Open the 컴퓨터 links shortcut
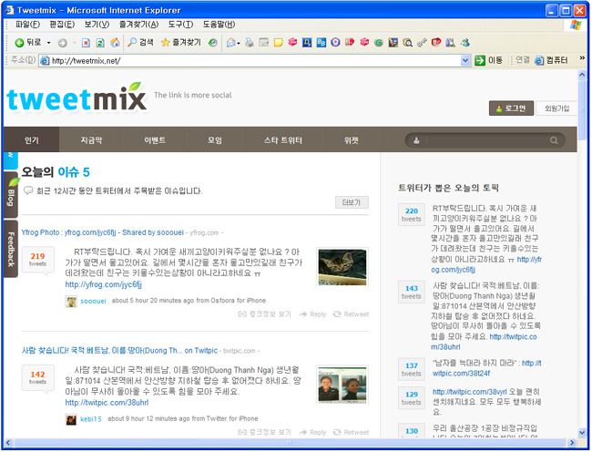The image size is (592, 452). [551, 60]
